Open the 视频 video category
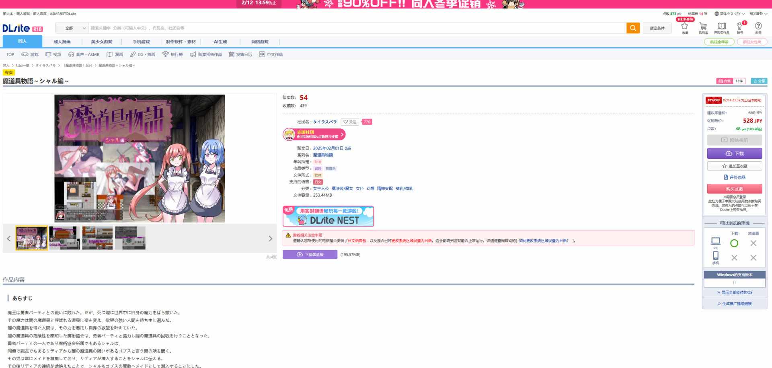 tap(53, 54)
